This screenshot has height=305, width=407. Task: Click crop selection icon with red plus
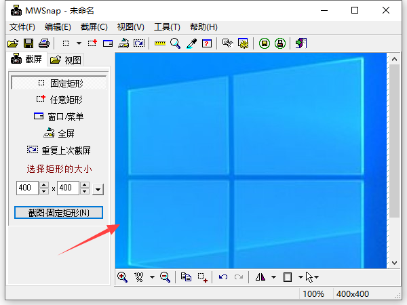pos(202,277)
